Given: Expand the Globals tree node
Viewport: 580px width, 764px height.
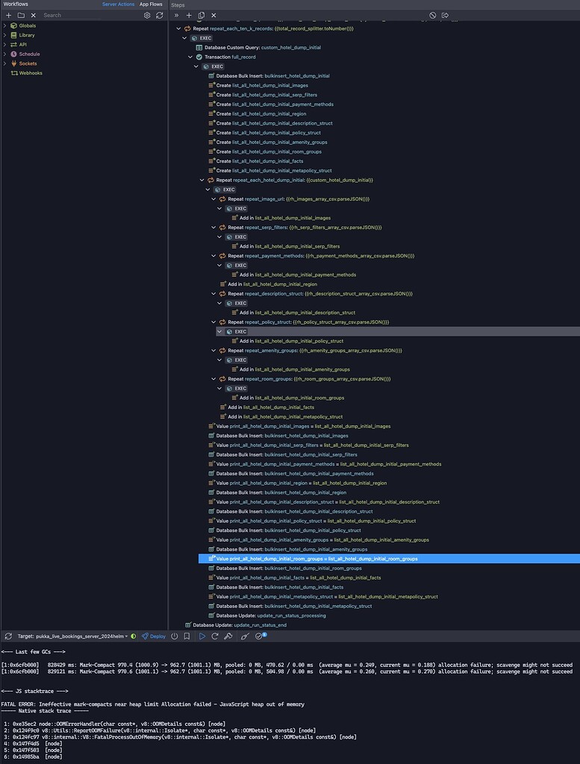Looking at the screenshot, I should [x=4, y=25].
